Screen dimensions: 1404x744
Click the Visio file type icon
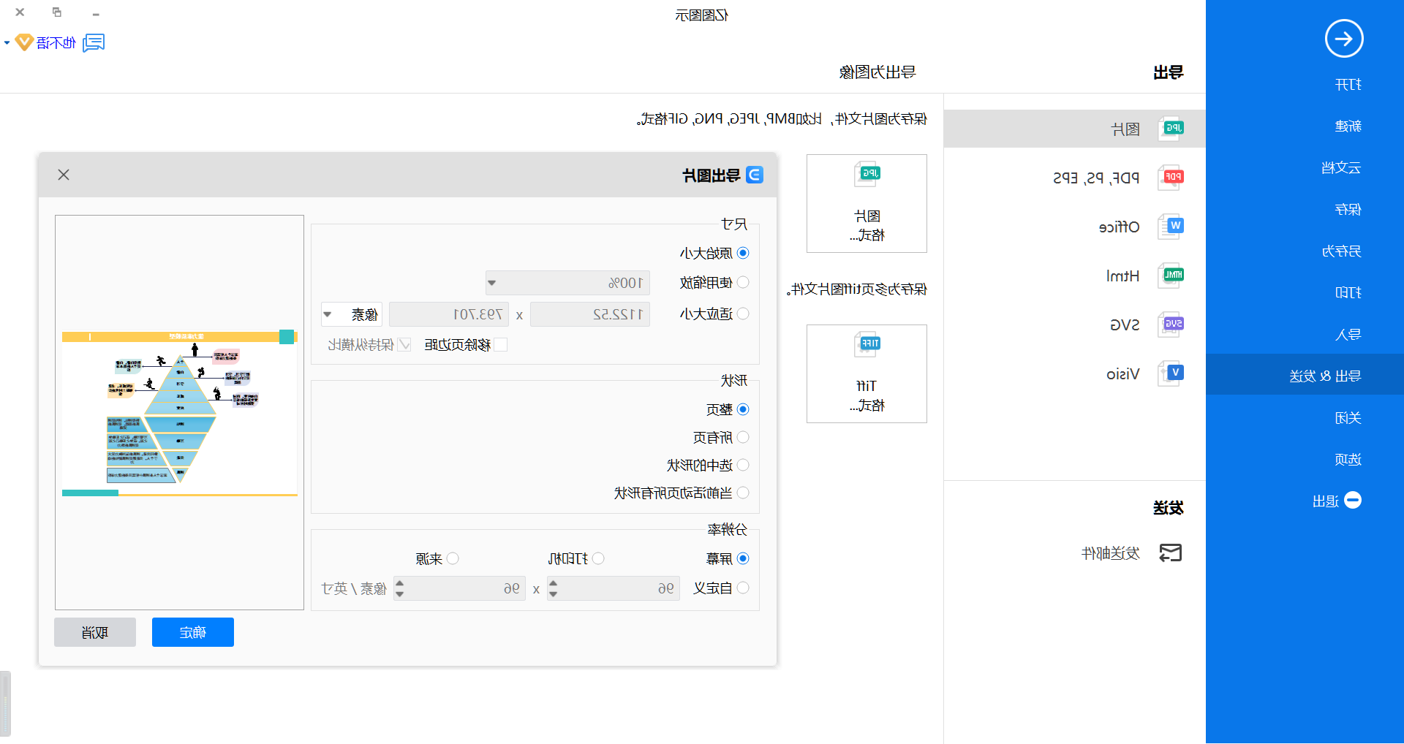point(1171,373)
